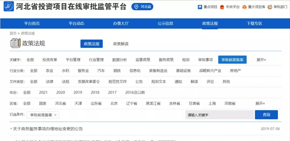This screenshot has width=290, height=141.
Task: Open 公示信息 in the navigation bar
Action: (165, 23)
